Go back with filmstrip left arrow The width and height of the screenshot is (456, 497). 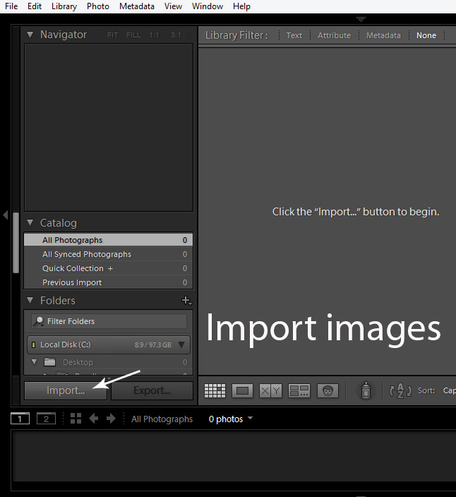pyautogui.click(x=93, y=419)
